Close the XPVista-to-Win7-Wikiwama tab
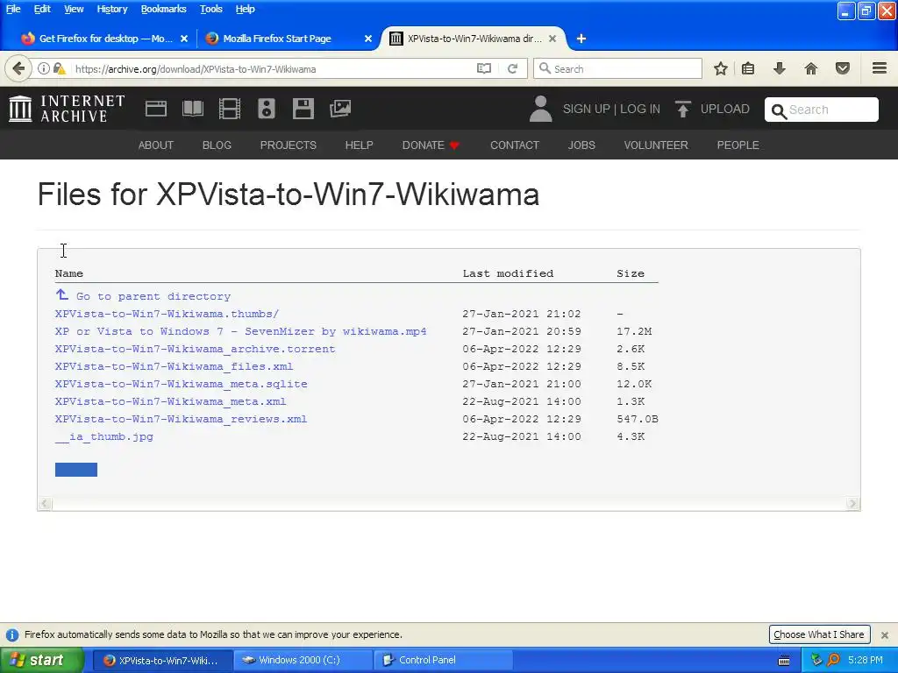 (x=552, y=39)
